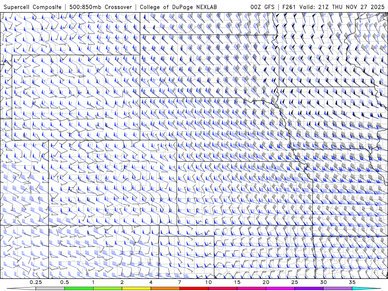Select the gray color bar segment

pos(50,289)
